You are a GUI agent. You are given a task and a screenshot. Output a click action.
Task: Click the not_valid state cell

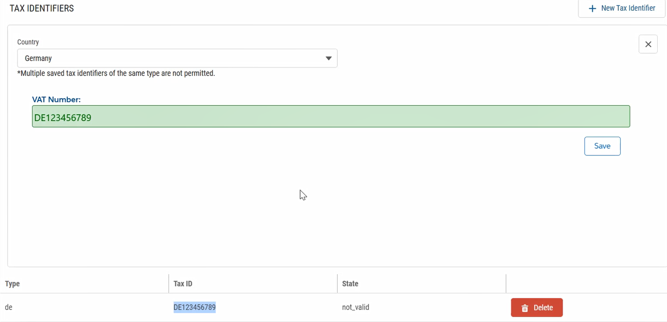(355, 307)
